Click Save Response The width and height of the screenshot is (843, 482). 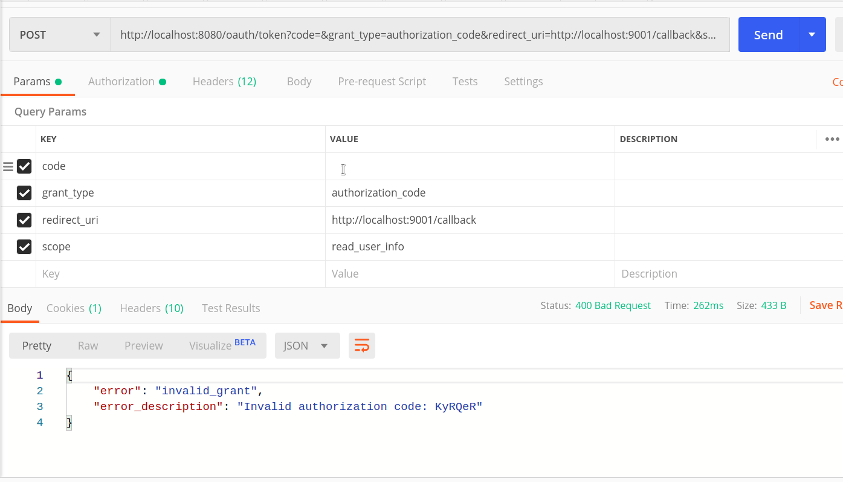click(828, 305)
